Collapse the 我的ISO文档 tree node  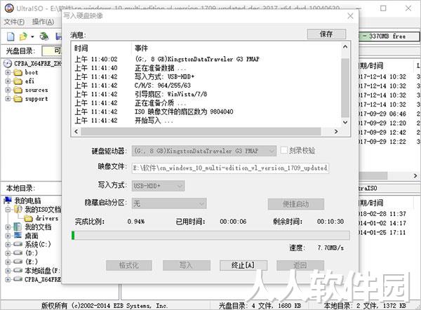[8, 209]
